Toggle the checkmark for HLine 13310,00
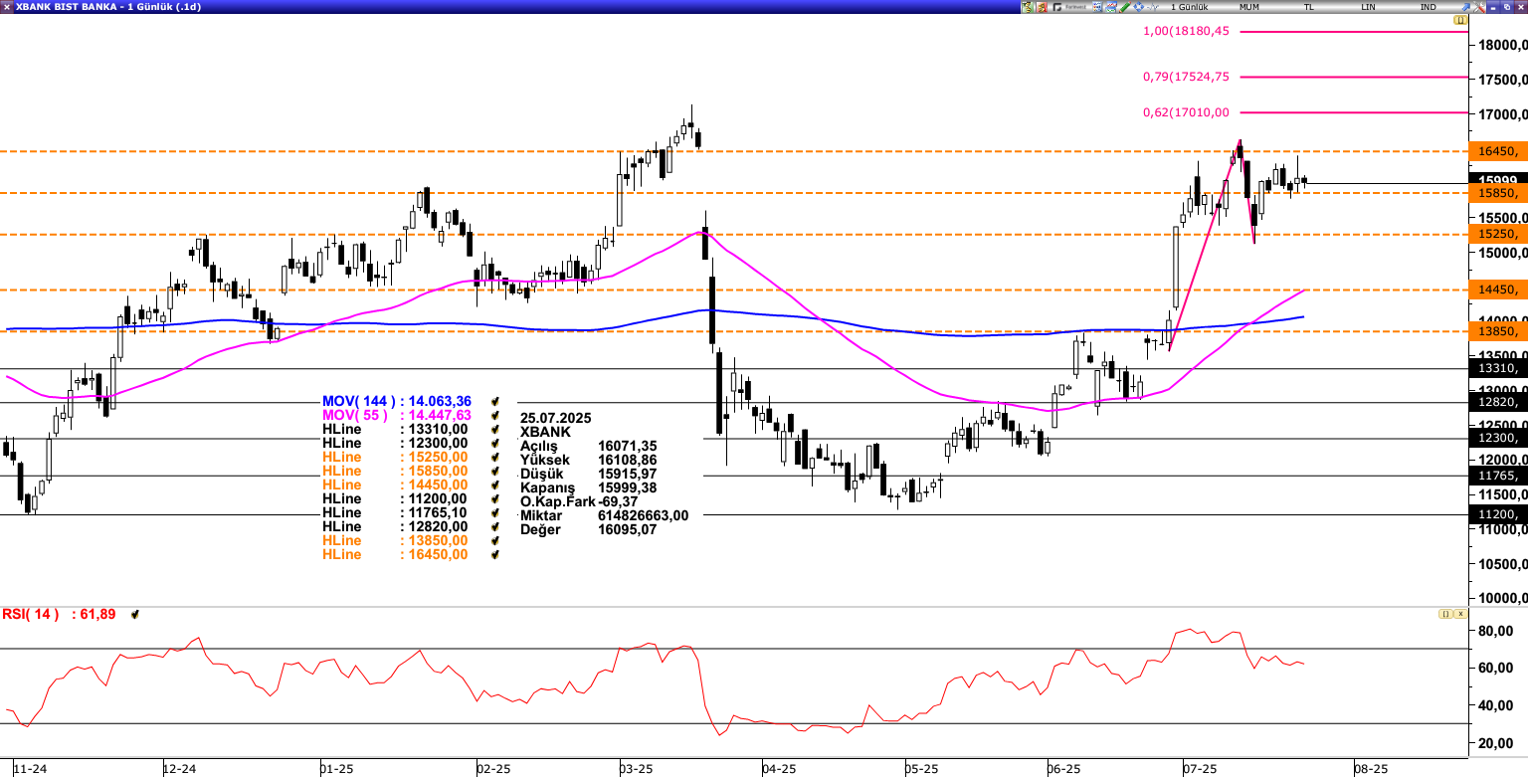1528x777 pixels. [494, 429]
